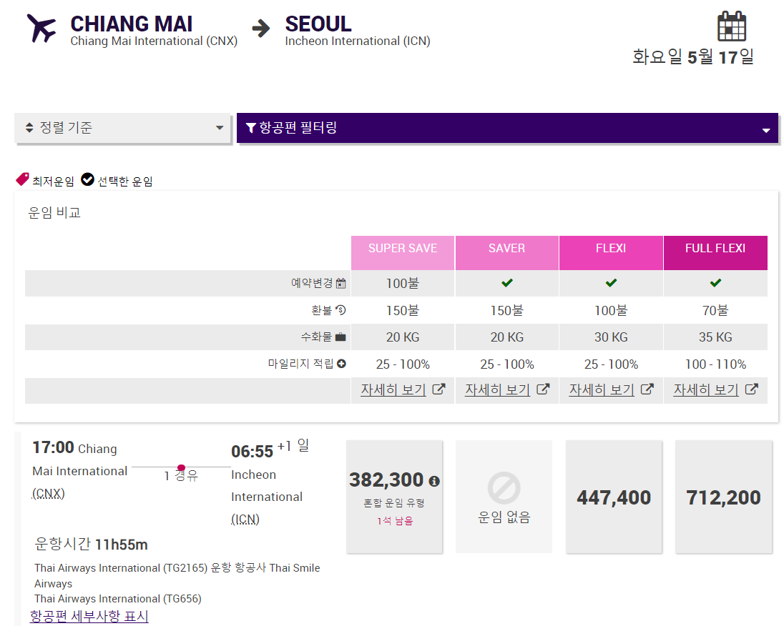
Task: Click the Thai Airways International (TG656) flight text
Action: [118, 599]
